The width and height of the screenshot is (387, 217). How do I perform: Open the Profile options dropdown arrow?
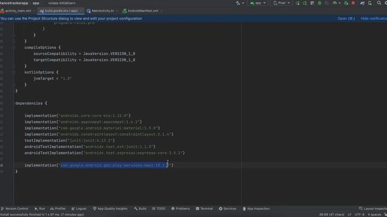(339, 3)
